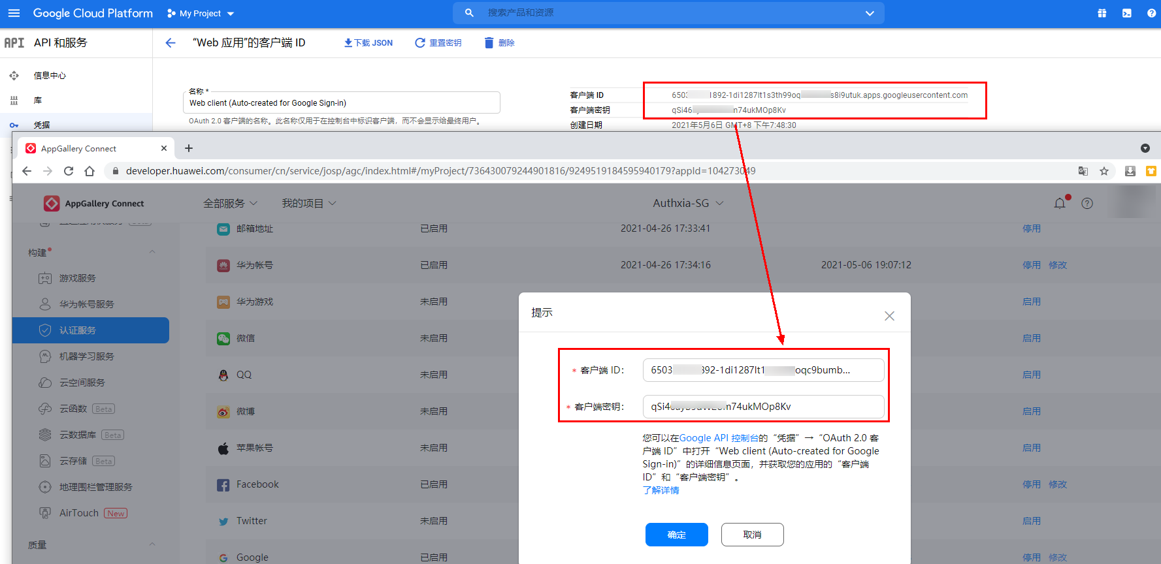This screenshot has height=564, width=1161.
Task: Click browser back navigation arrow
Action: tap(27, 171)
